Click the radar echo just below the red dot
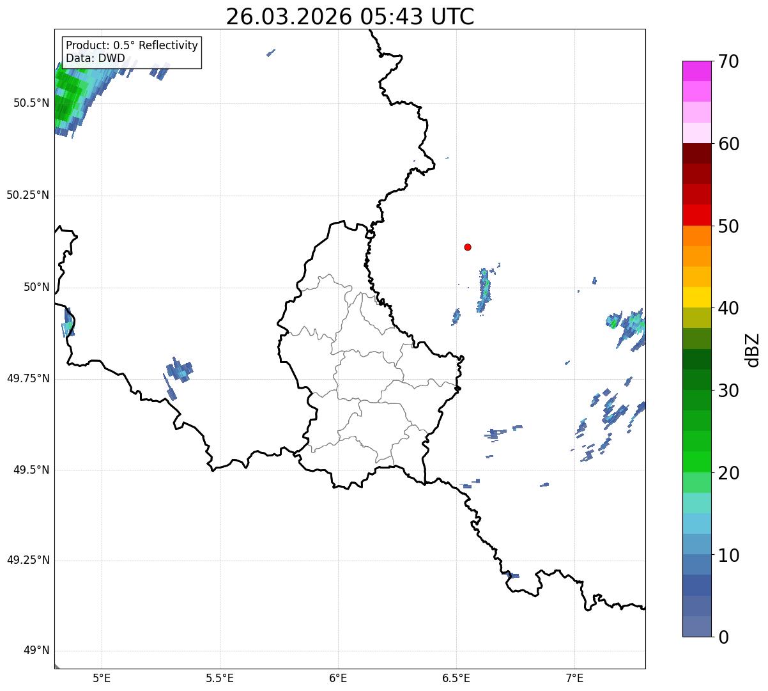Screen dimensions: 768x691 point(485,289)
